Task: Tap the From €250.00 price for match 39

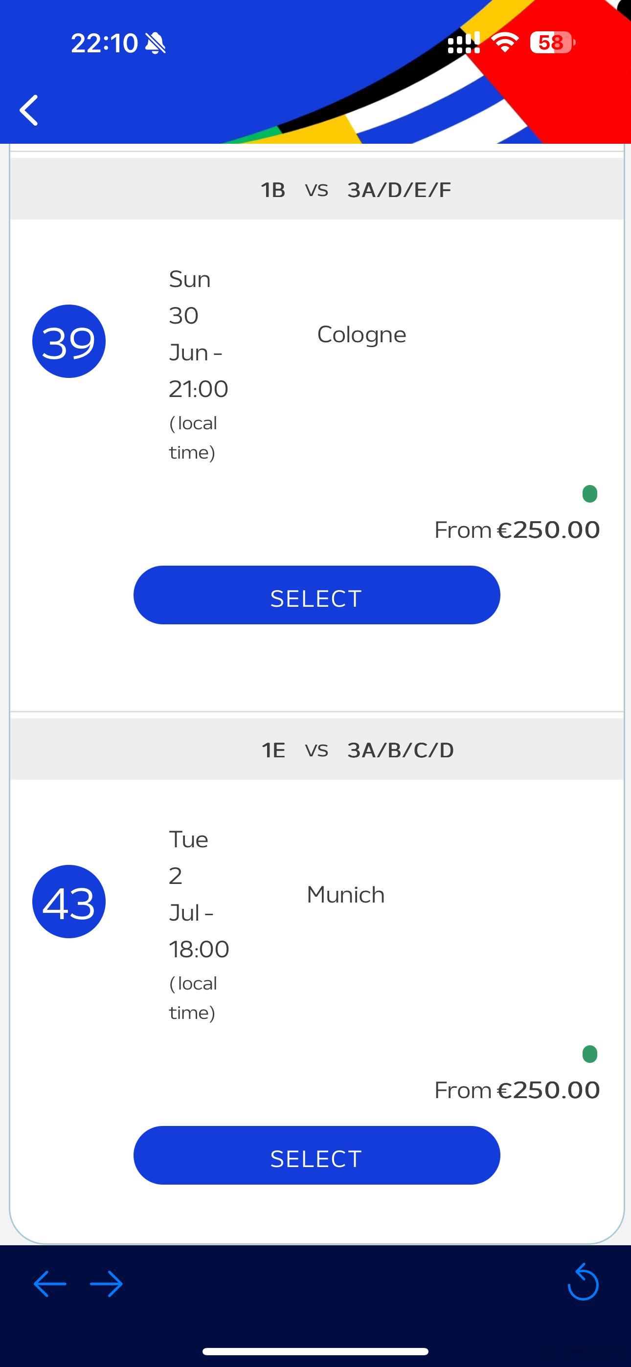Action: click(517, 529)
